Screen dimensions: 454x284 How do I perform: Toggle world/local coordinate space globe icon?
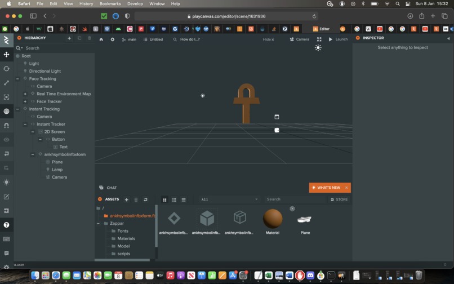(x=6, y=111)
